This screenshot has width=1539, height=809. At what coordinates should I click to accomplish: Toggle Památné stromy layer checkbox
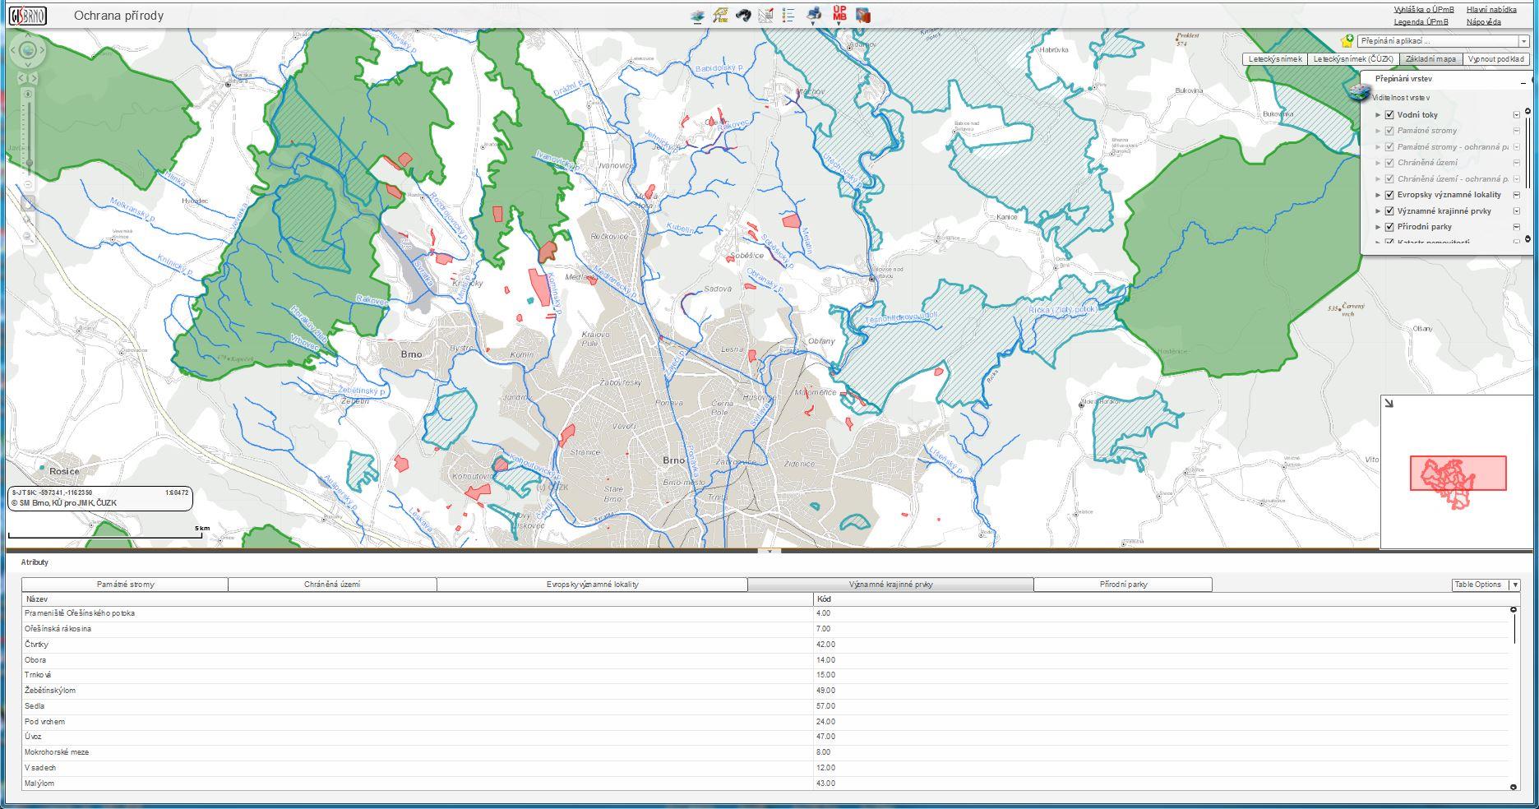(x=1389, y=131)
